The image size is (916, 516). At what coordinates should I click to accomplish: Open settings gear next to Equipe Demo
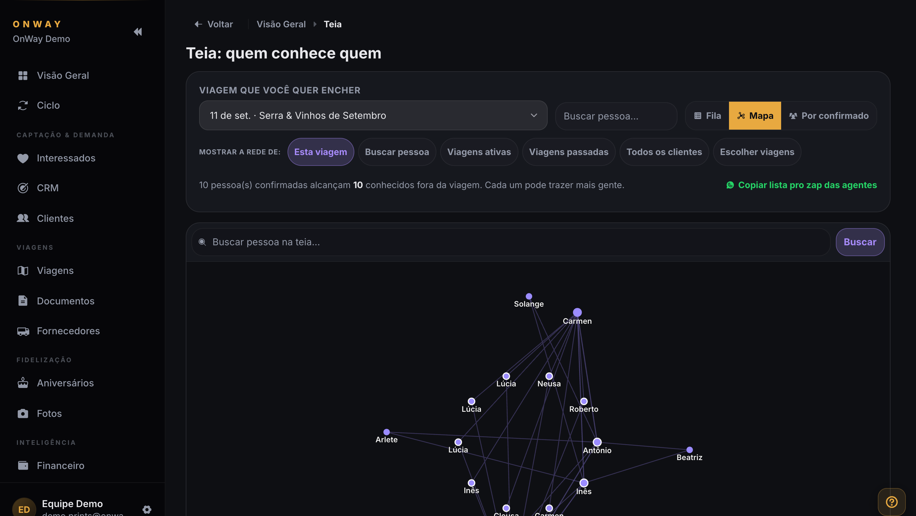pos(147,510)
